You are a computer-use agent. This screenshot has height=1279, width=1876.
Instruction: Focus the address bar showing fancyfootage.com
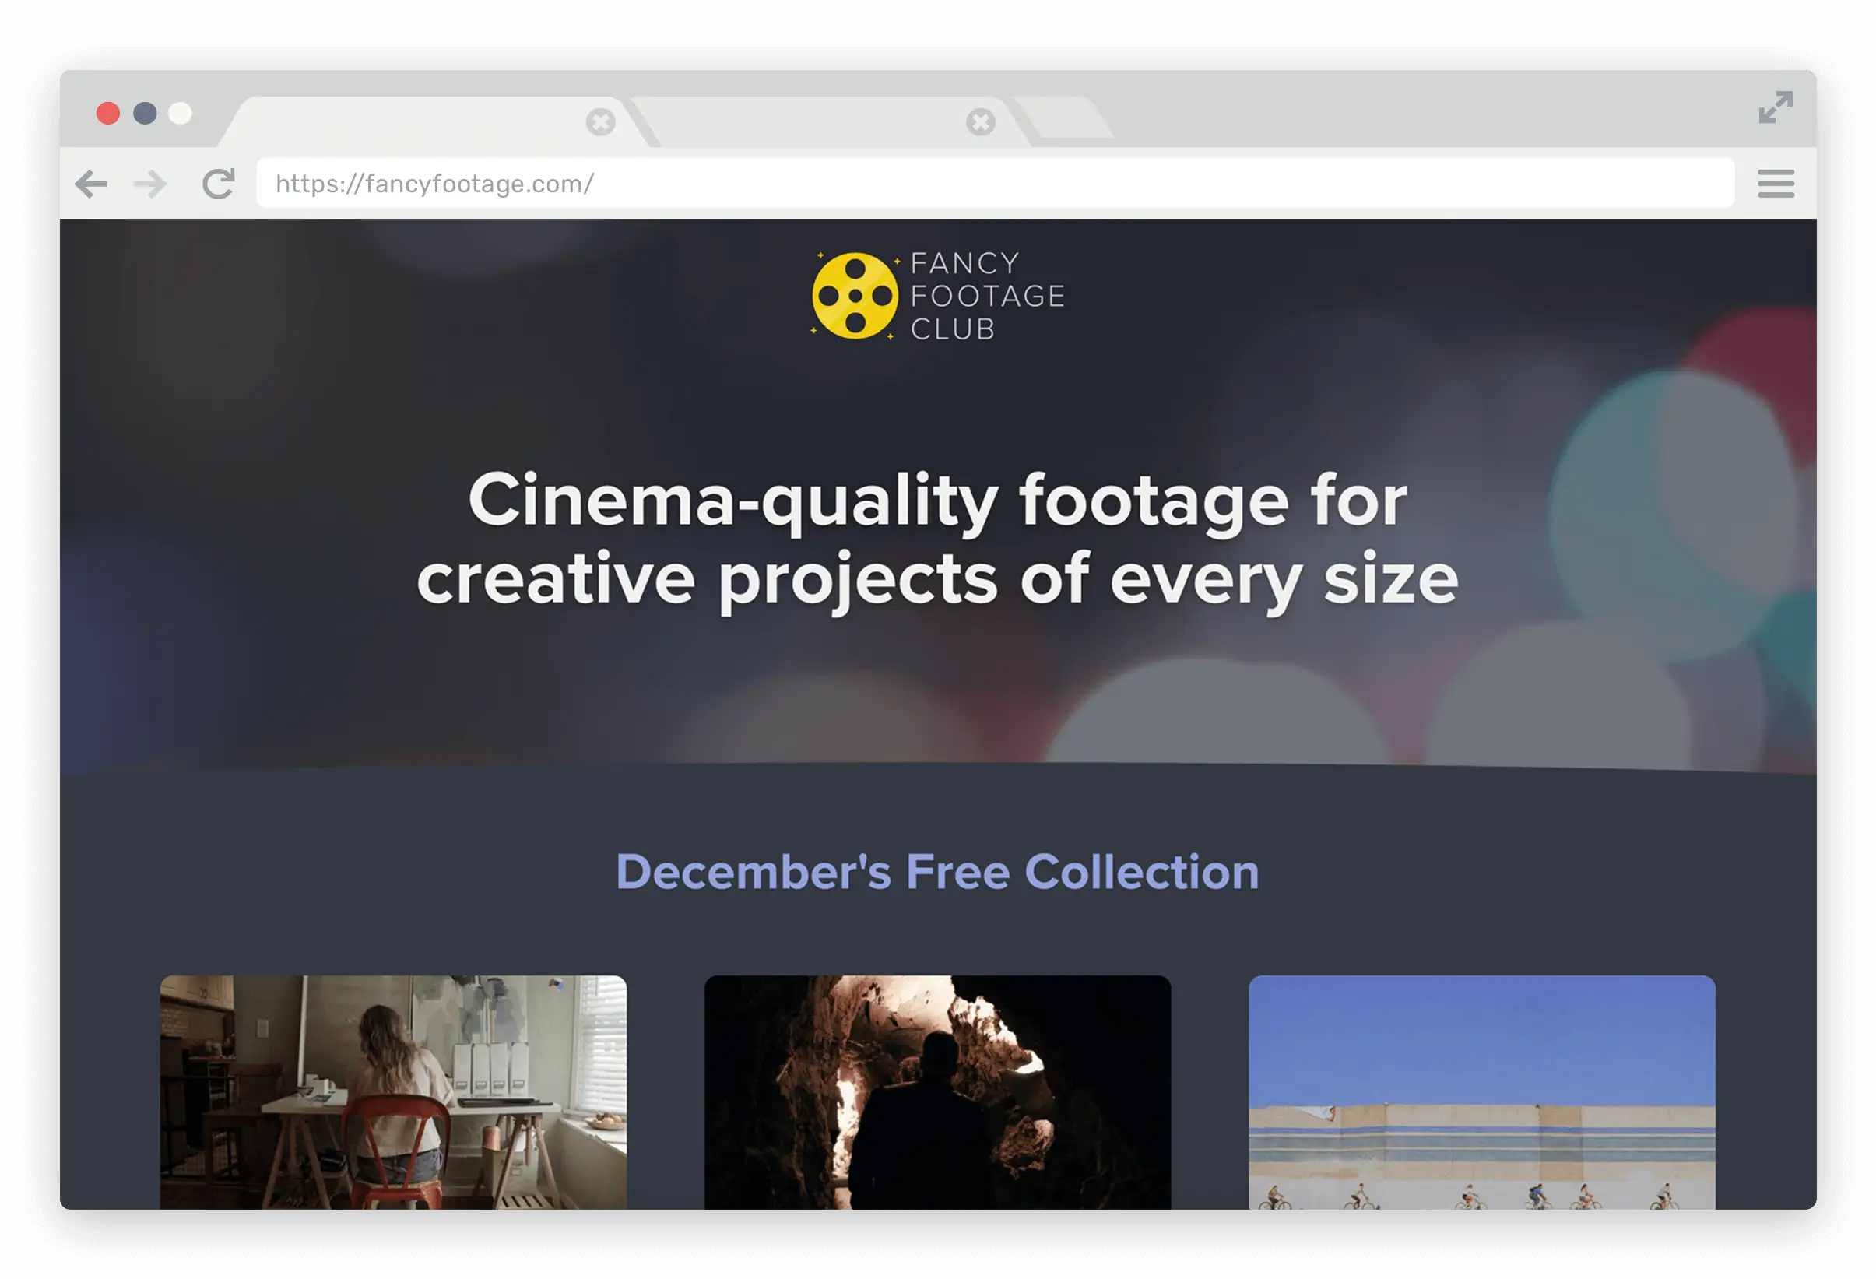click(996, 183)
